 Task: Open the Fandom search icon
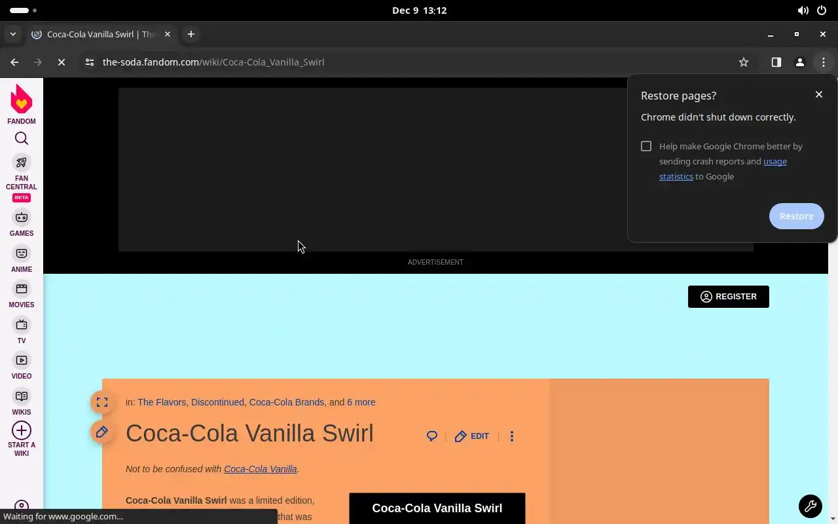22,138
